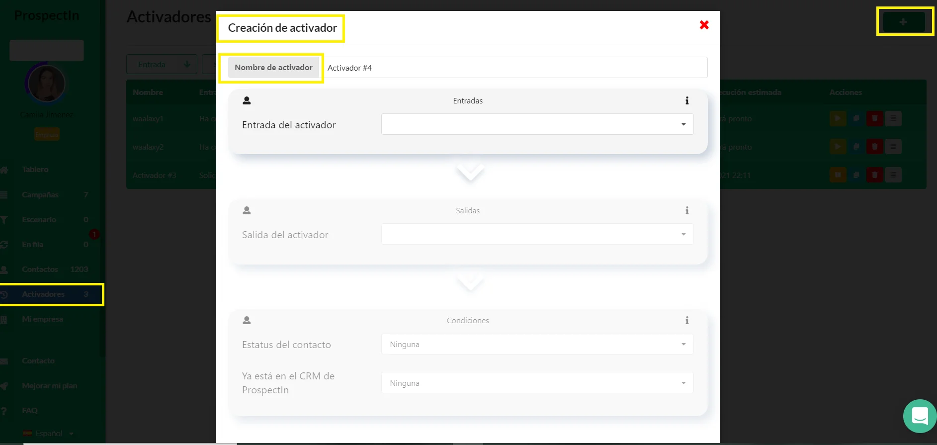Open the Salida del activador dropdown
This screenshot has width=937, height=445.
537,234
